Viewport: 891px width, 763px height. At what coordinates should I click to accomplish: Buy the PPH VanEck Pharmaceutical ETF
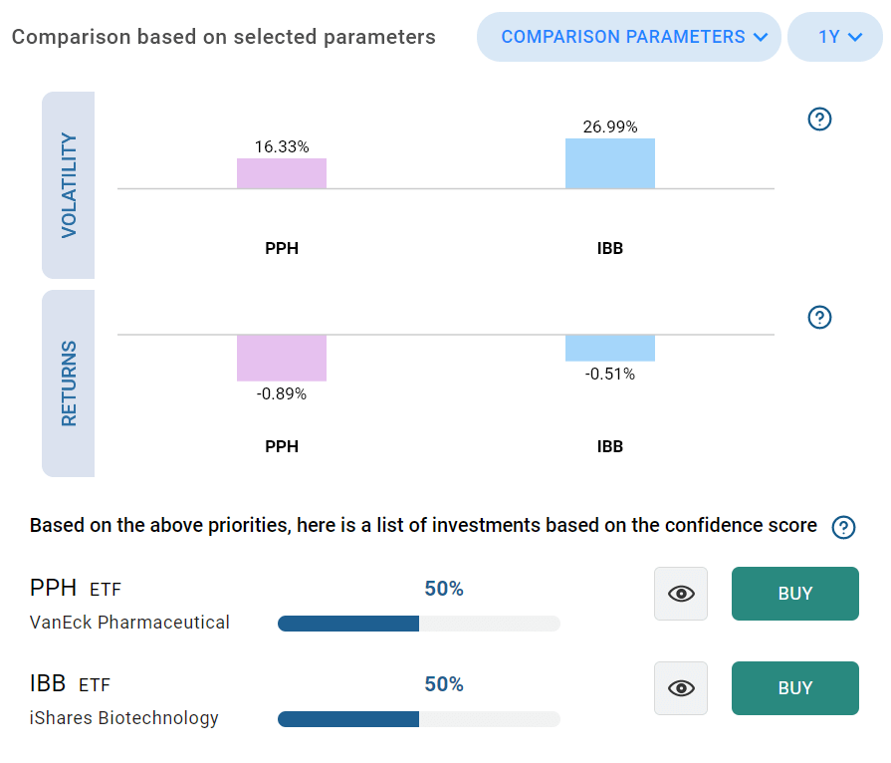pos(795,594)
